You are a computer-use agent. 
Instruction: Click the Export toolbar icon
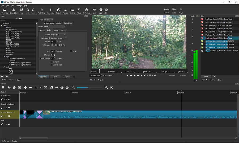[101, 11]
